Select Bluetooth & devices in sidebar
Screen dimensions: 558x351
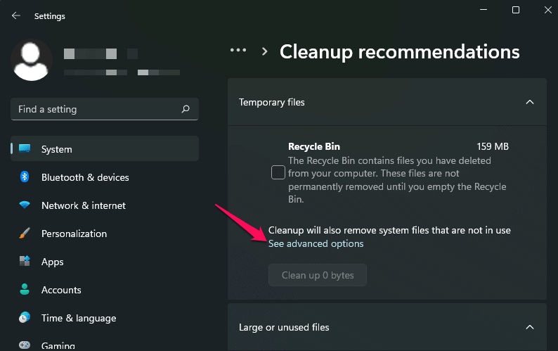(x=85, y=177)
